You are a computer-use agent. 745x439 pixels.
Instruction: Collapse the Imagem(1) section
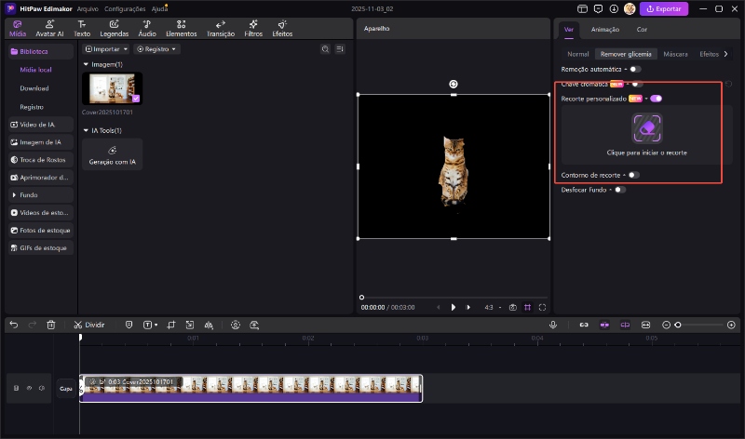click(x=86, y=64)
